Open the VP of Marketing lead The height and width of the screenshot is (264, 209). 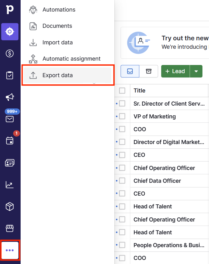(x=155, y=116)
